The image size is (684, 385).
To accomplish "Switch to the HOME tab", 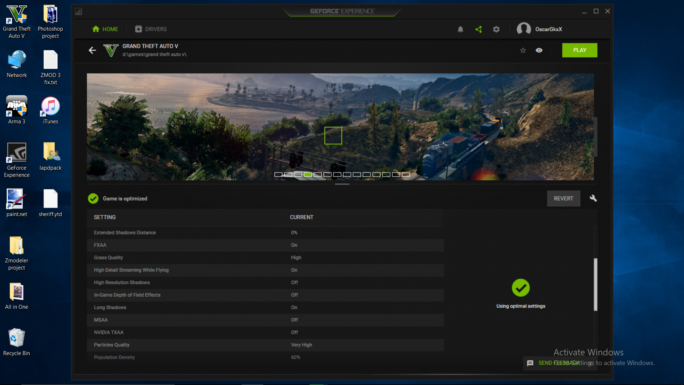I will [105, 29].
